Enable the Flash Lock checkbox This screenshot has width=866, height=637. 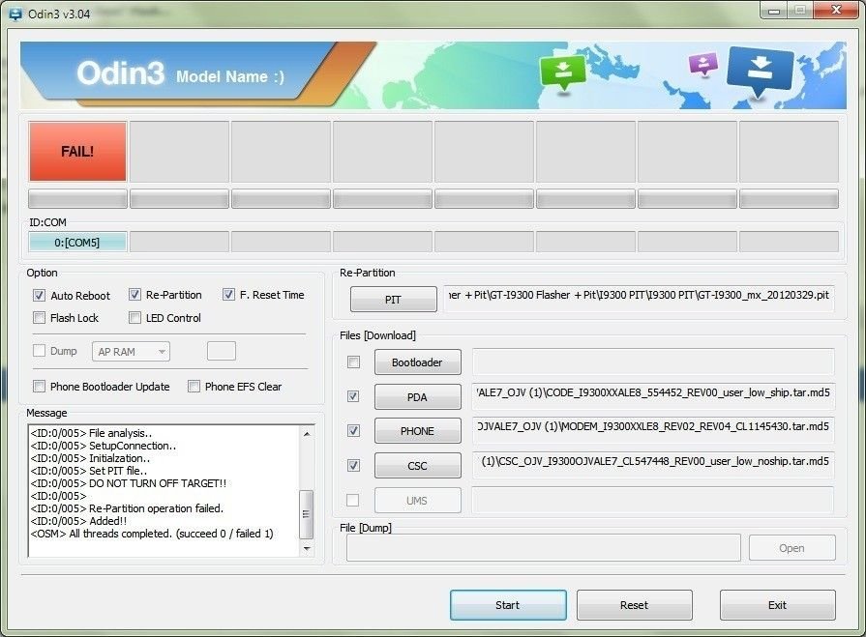pos(39,318)
